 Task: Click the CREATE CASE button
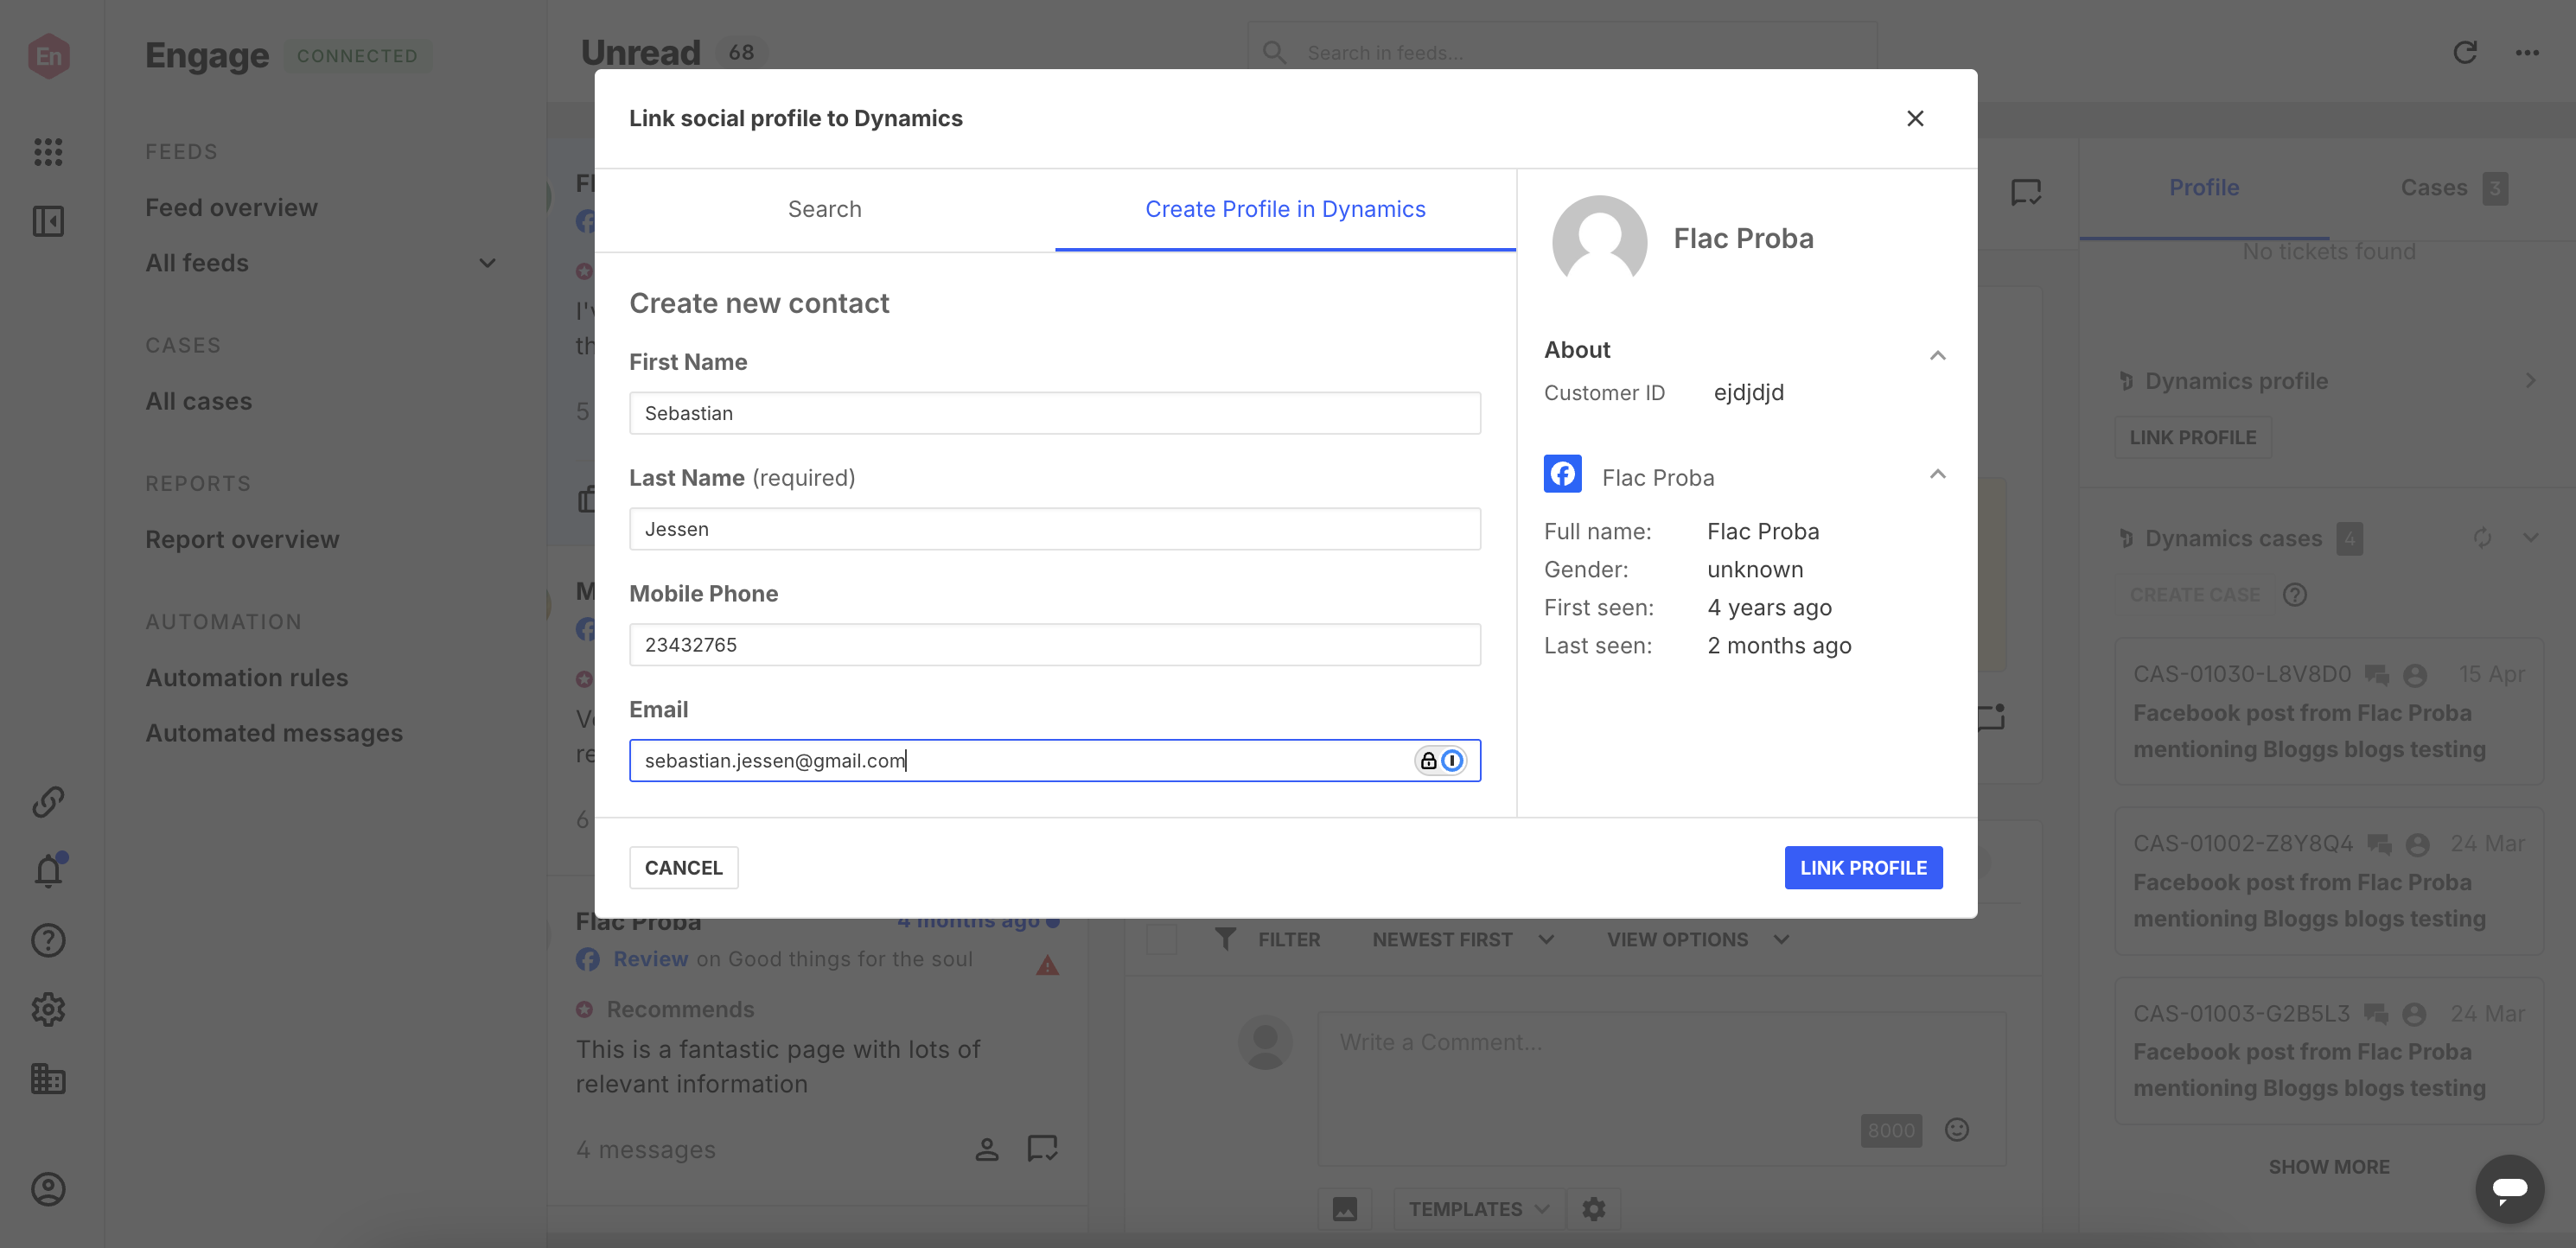(x=2194, y=595)
